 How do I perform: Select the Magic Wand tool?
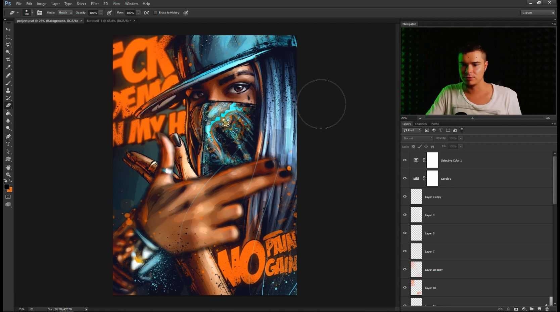pyautogui.click(x=8, y=52)
